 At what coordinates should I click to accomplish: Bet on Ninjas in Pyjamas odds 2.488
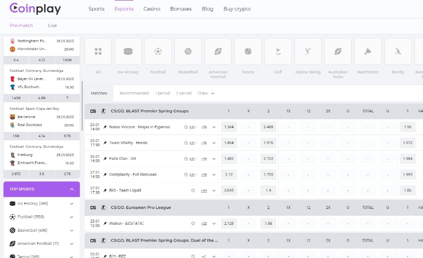coord(269,127)
